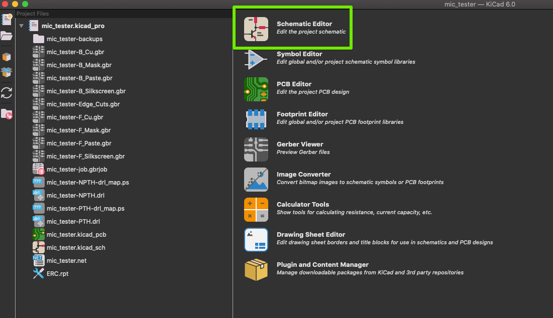
Task: Select mic_tester-F_Cu.gbr file
Action: [75, 117]
